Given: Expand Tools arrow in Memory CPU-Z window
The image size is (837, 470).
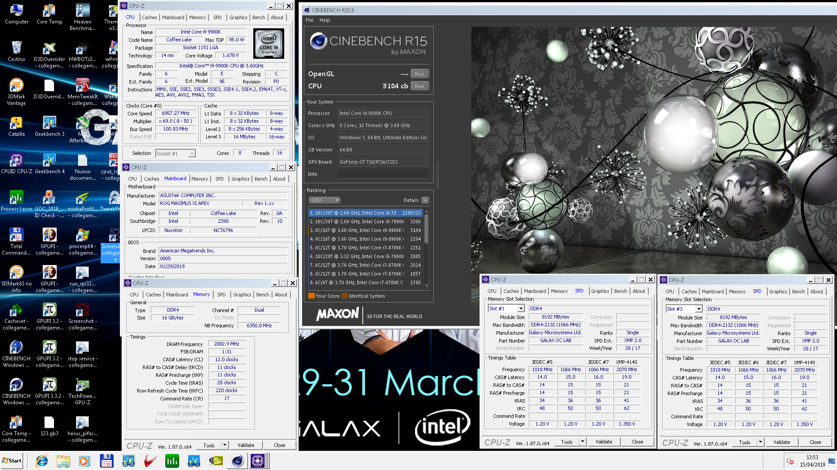Looking at the screenshot, I should pos(225,445).
